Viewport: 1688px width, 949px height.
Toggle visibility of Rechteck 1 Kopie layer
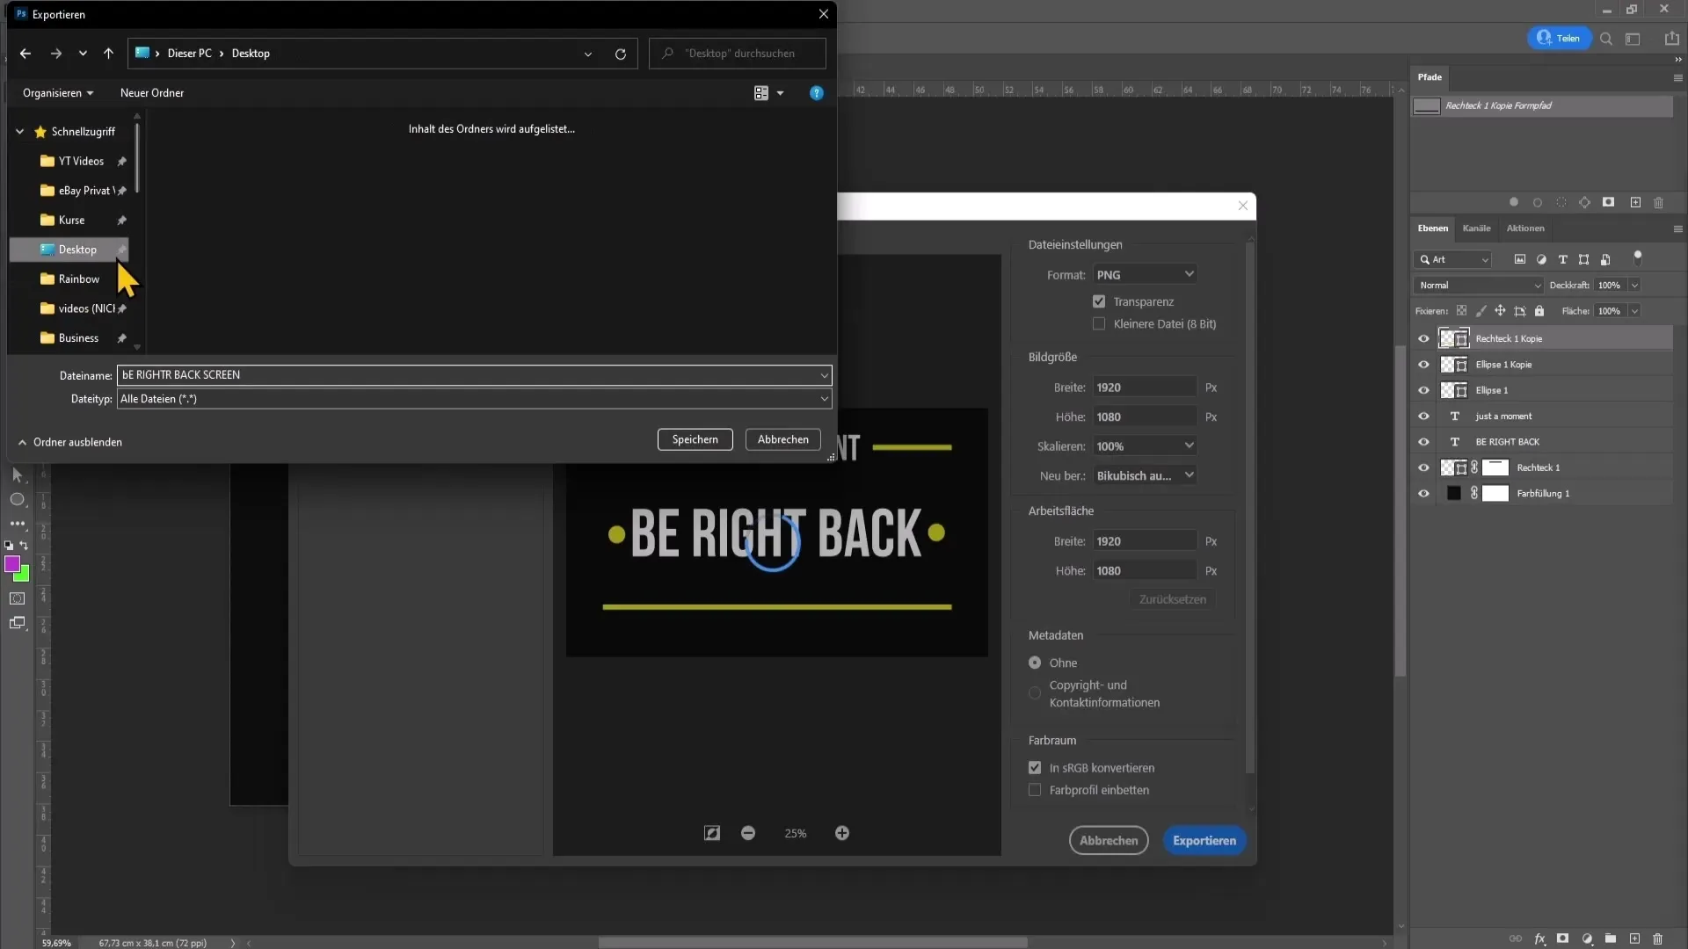click(x=1423, y=338)
